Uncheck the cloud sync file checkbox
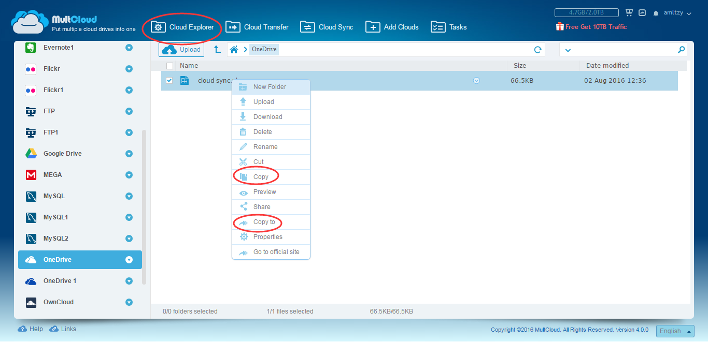Image resolution: width=708 pixels, height=342 pixels. tap(169, 80)
